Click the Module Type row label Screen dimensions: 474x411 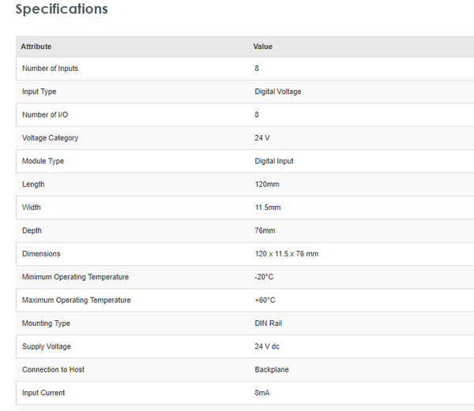pyautogui.click(x=43, y=161)
